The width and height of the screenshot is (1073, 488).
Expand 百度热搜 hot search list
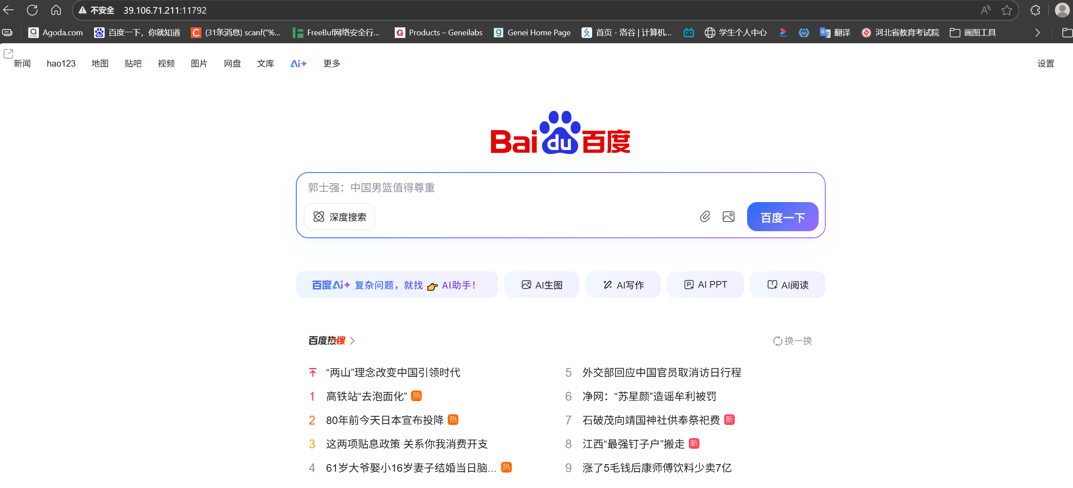tap(331, 341)
